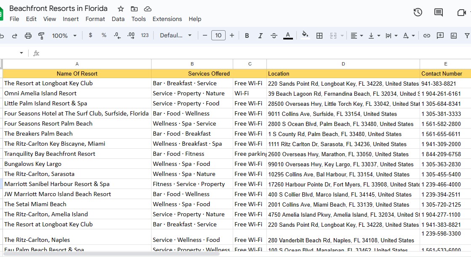Open the Insert menu
Screen dimensions: 471x257
click(x=71, y=19)
